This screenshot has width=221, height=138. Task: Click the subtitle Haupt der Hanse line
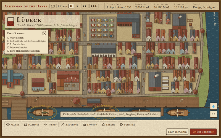47,25
